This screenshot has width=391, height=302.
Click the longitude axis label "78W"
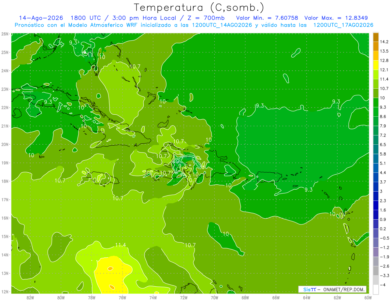coord(92,297)
